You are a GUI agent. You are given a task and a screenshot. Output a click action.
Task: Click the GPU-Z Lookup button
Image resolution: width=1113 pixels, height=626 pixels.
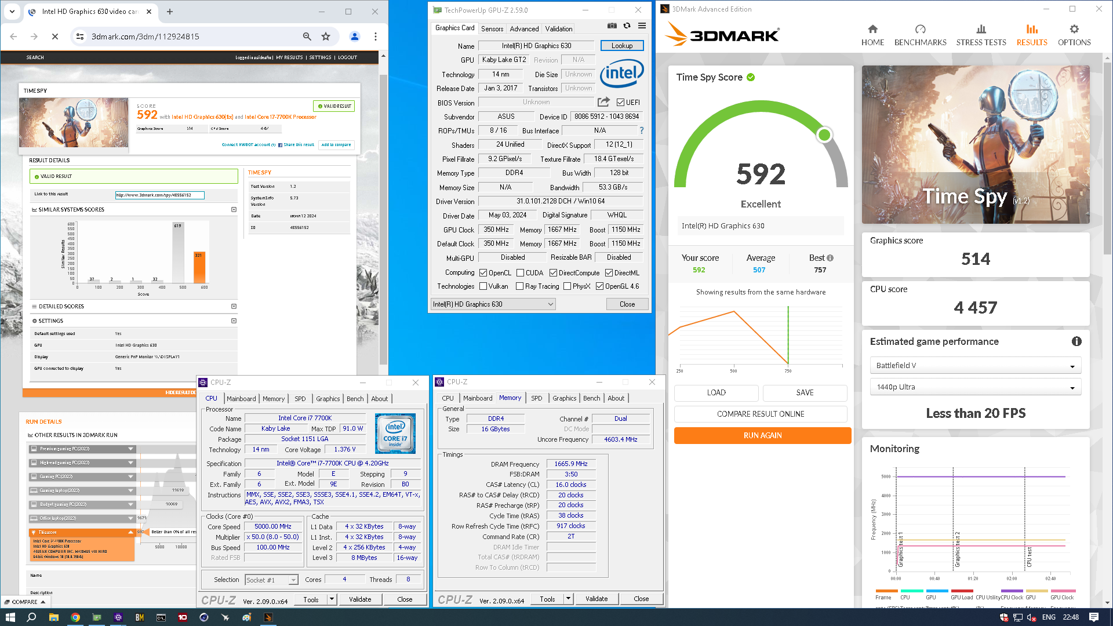(x=622, y=46)
